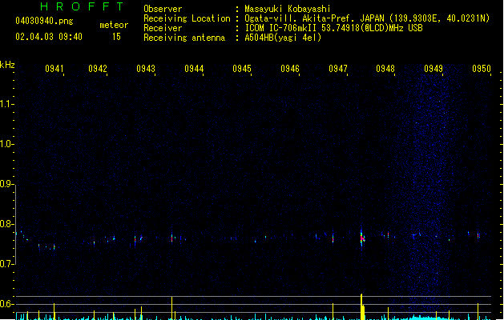Viewport: 504px width, 320px height.
Task: Click the HROFFT title text
Action: (x=82, y=6)
